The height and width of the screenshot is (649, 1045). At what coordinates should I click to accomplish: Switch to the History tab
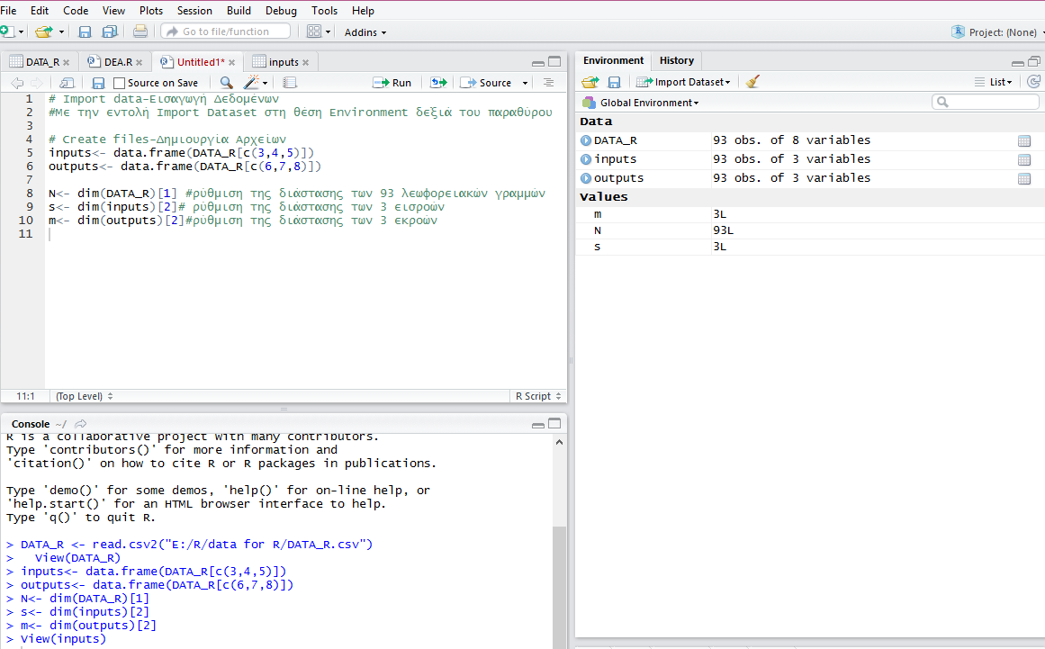point(677,60)
